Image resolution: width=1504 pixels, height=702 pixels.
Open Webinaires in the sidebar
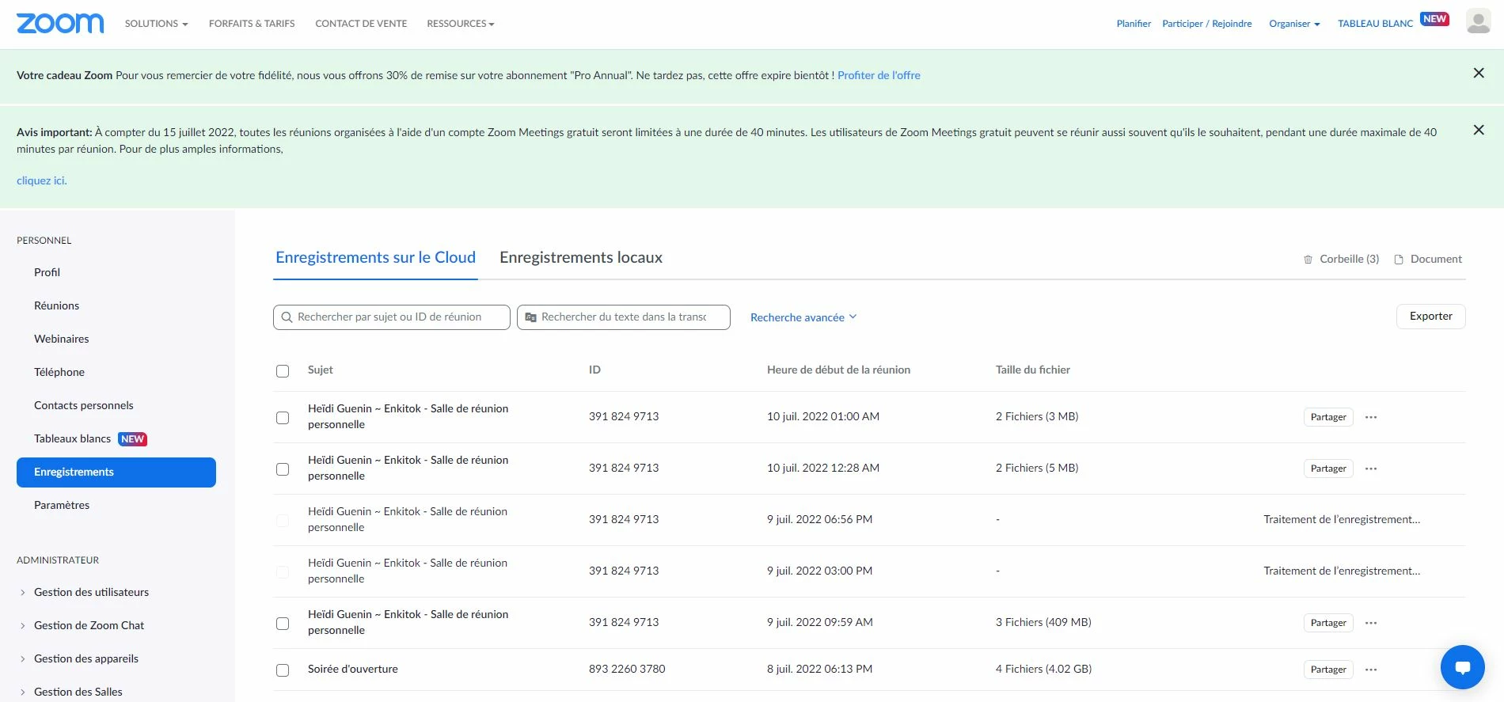61,339
